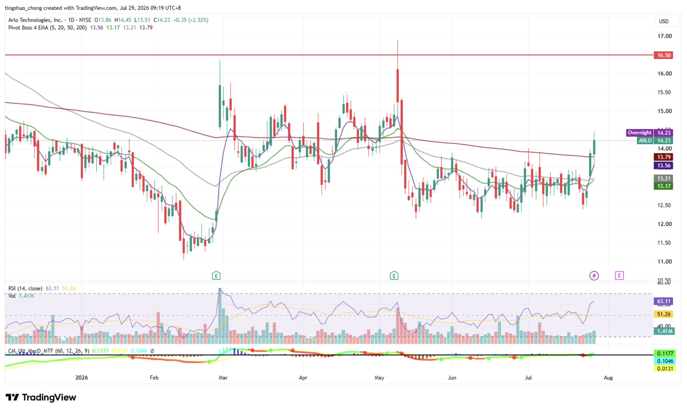Viewport: 687px width, 409px height.
Task: Click the 63.11 value in the RSI legend
Action: [x=52, y=288]
